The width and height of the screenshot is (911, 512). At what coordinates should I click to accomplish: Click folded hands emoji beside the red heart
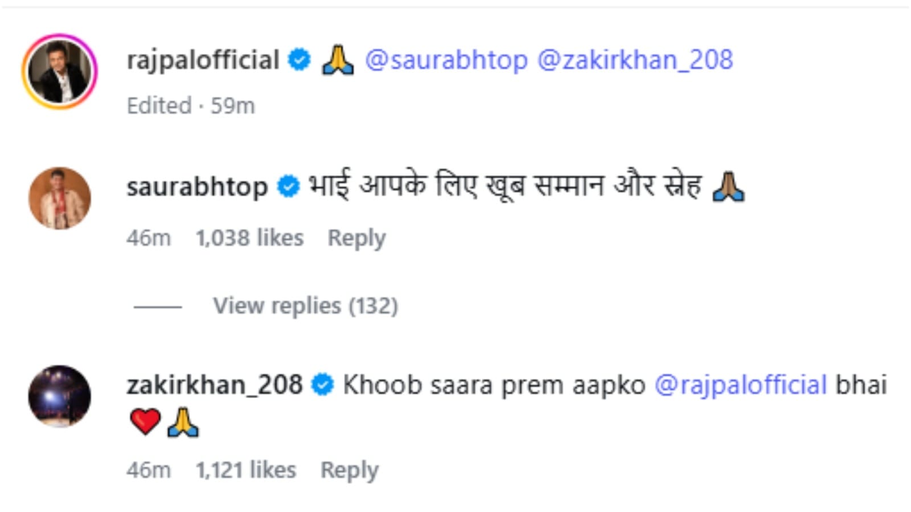tap(183, 422)
